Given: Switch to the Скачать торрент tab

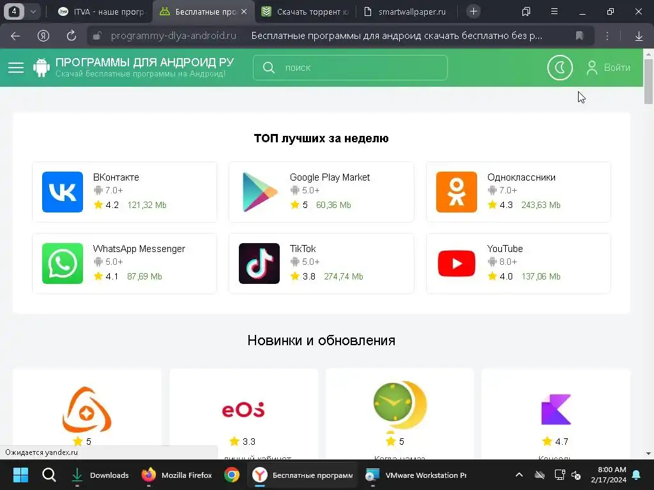Looking at the screenshot, I should (x=306, y=11).
